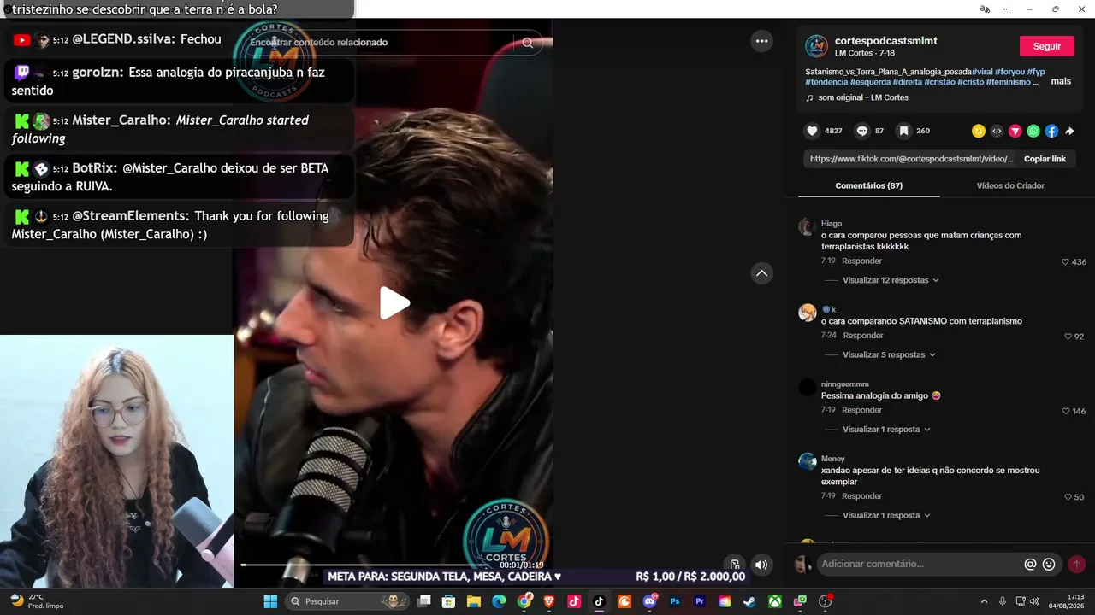Click the translate icon in window title bar
This screenshot has height=615, width=1095.
985,9
